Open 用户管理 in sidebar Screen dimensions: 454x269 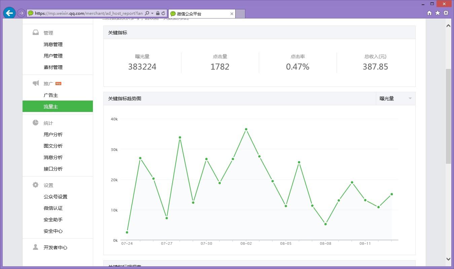53,56
